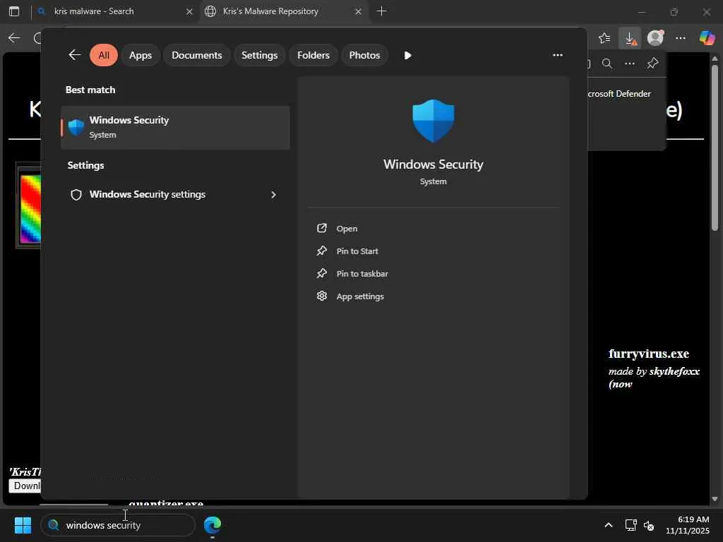Image resolution: width=723 pixels, height=542 pixels.
Task: Select the All filter
Action: click(x=104, y=55)
